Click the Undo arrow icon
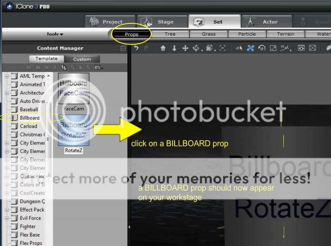The width and height of the screenshot is (331, 246). click(136, 48)
